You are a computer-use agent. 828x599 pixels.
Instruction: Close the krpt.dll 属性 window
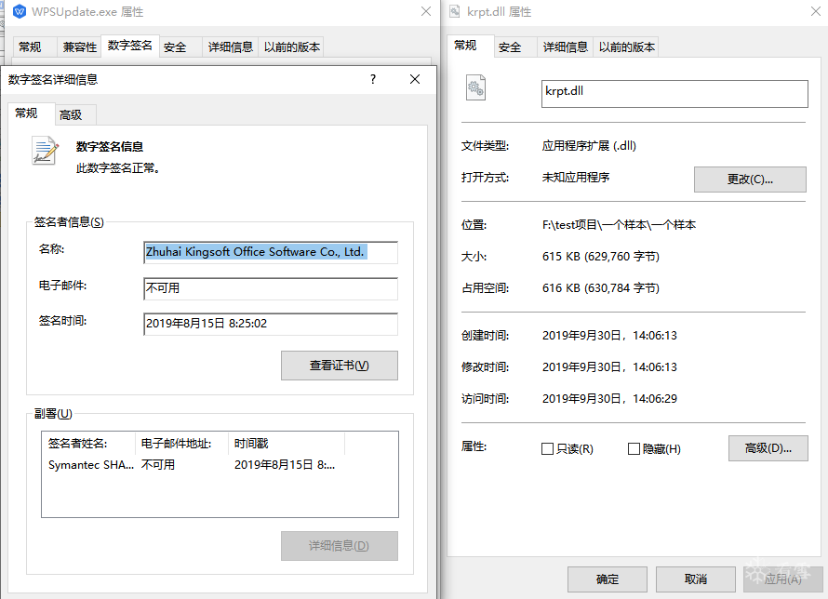(x=816, y=11)
